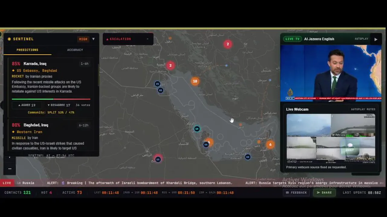This screenshot has width=387, height=217.
Task: Switch to the Accuracy tab
Action: [x=75, y=50]
